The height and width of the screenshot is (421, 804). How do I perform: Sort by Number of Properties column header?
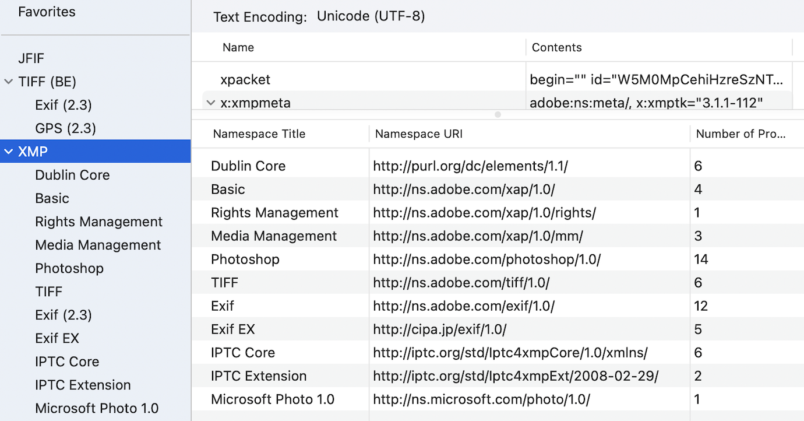click(x=740, y=134)
